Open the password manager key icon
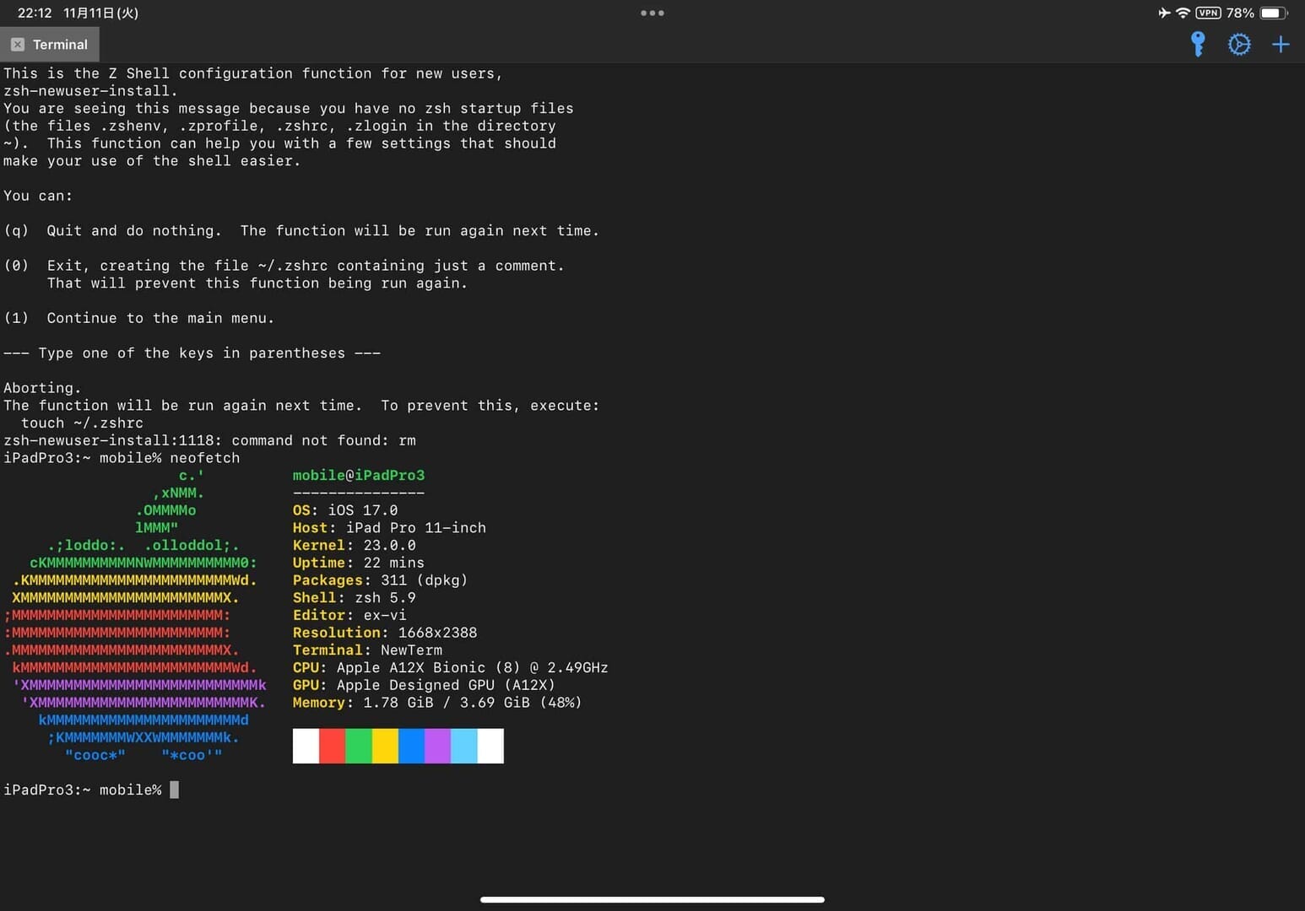 click(1197, 44)
